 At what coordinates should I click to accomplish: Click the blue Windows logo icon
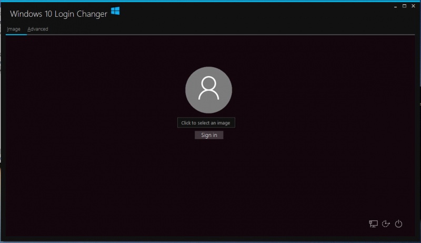pos(115,11)
